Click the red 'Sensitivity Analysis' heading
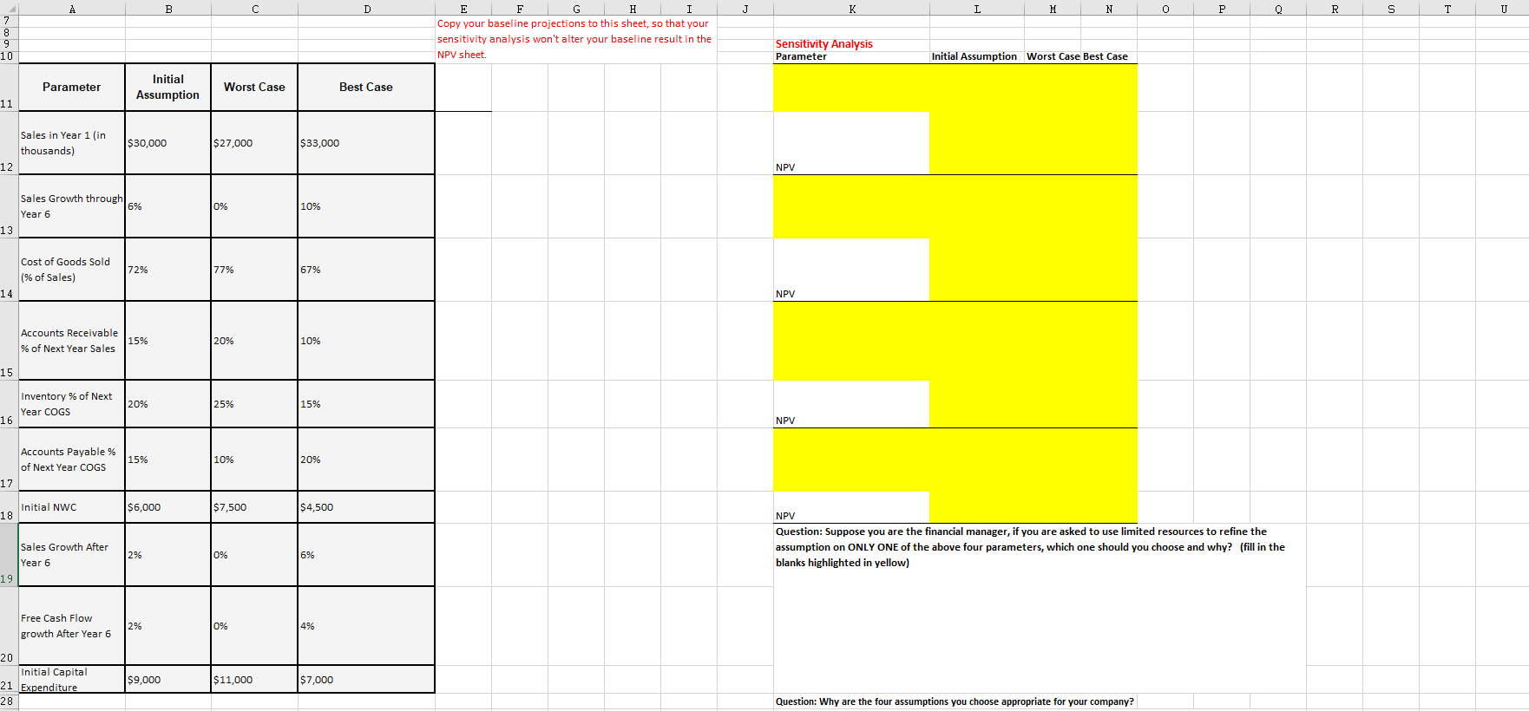Image resolution: width=1529 pixels, height=711 pixels. 824,43
